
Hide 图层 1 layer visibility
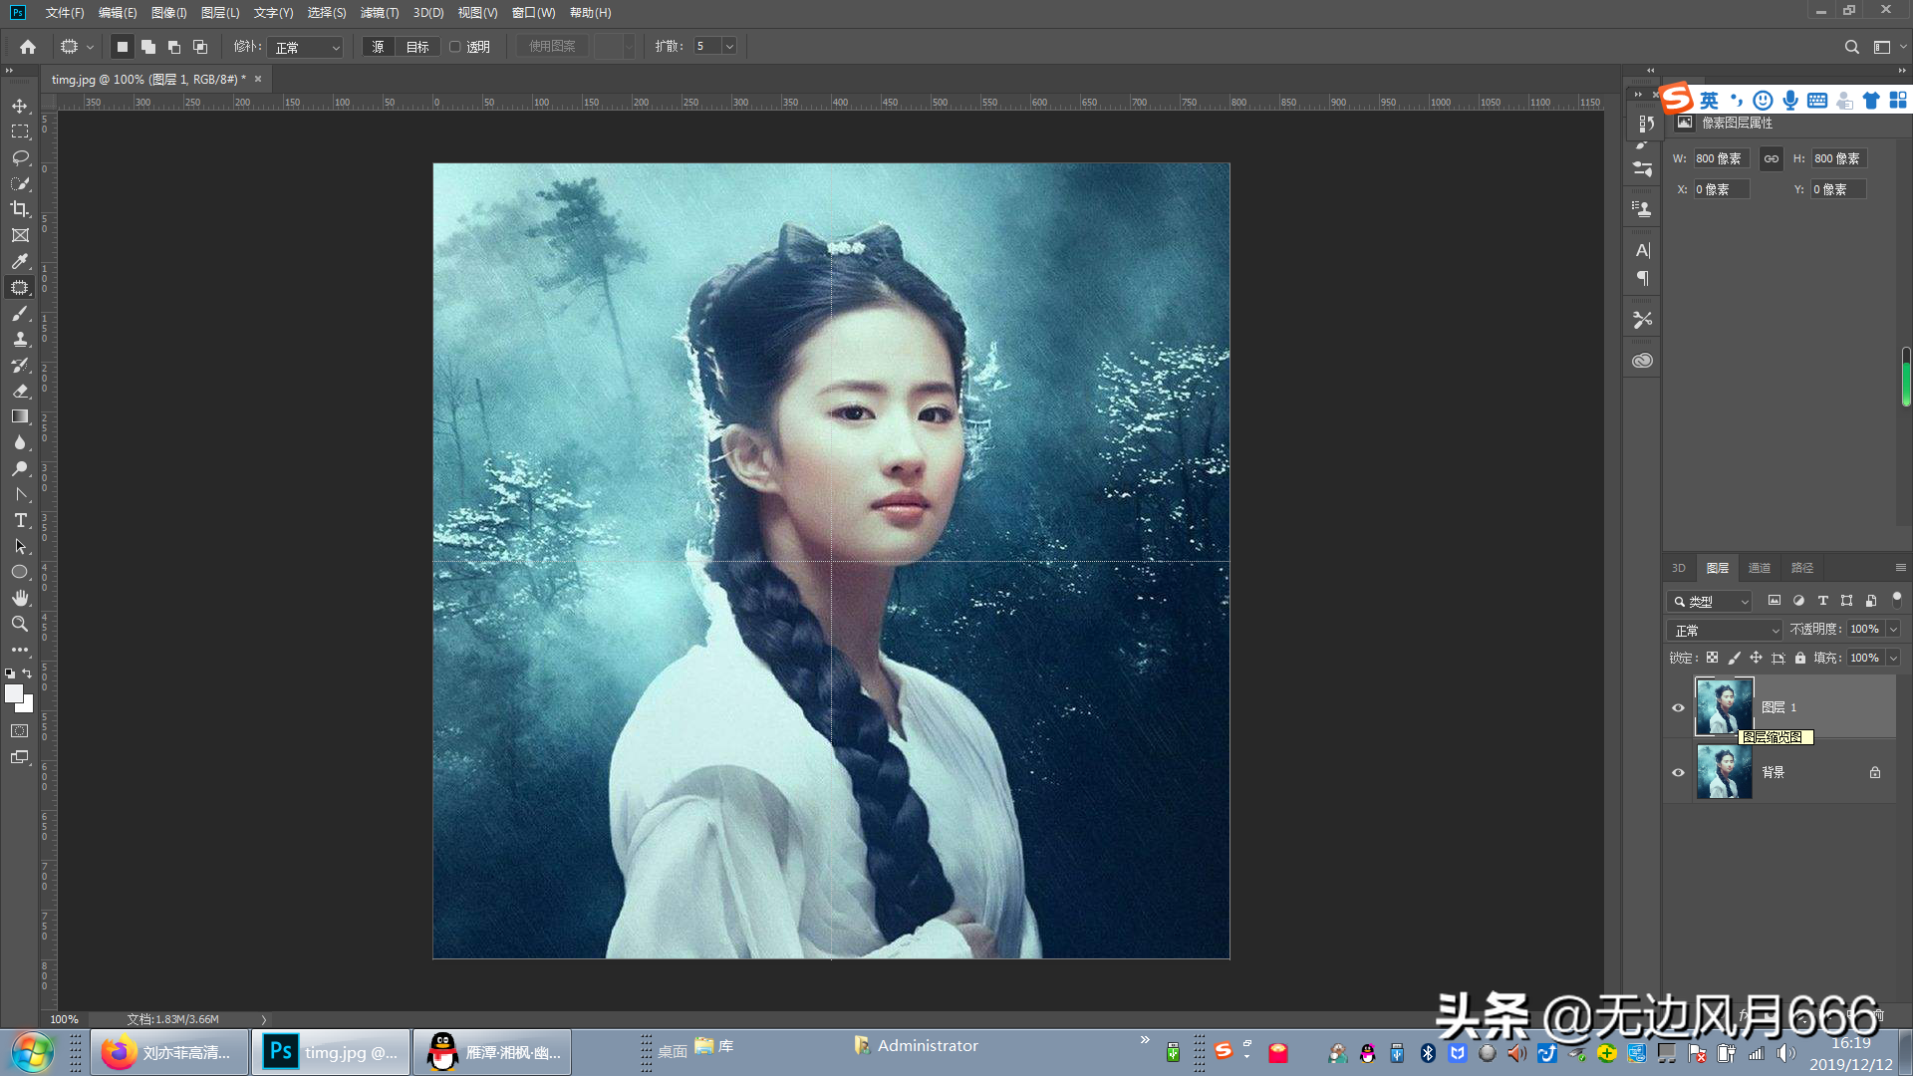coord(1678,707)
